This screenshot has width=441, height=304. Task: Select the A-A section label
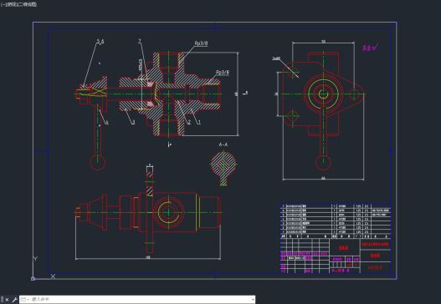223,144
